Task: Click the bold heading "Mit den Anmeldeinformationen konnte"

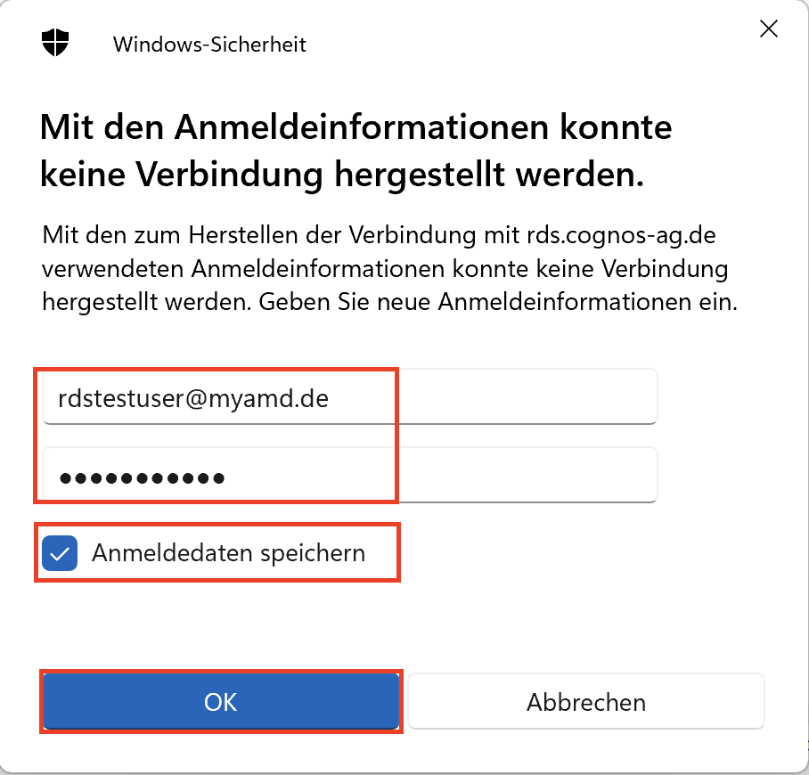Action: pos(356,127)
